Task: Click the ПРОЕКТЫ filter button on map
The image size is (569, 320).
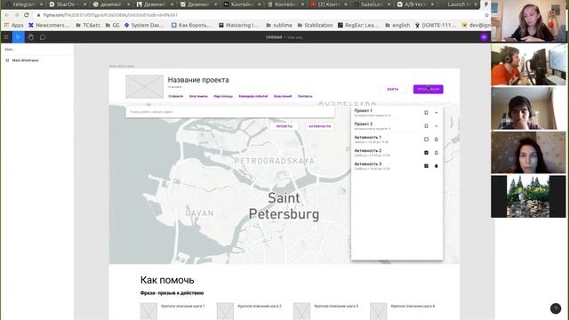Action: tap(284, 126)
